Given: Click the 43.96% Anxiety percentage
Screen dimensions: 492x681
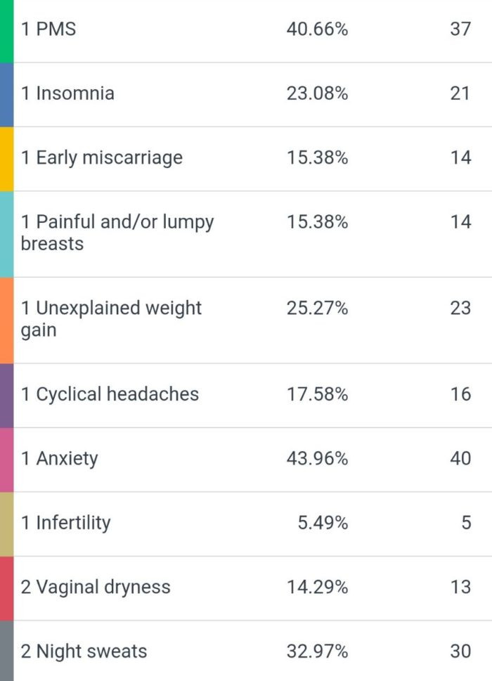Looking at the screenshot, I should point(317,458).
